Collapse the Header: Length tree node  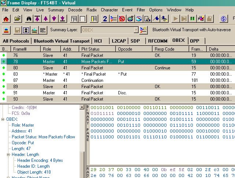(8, 155)
